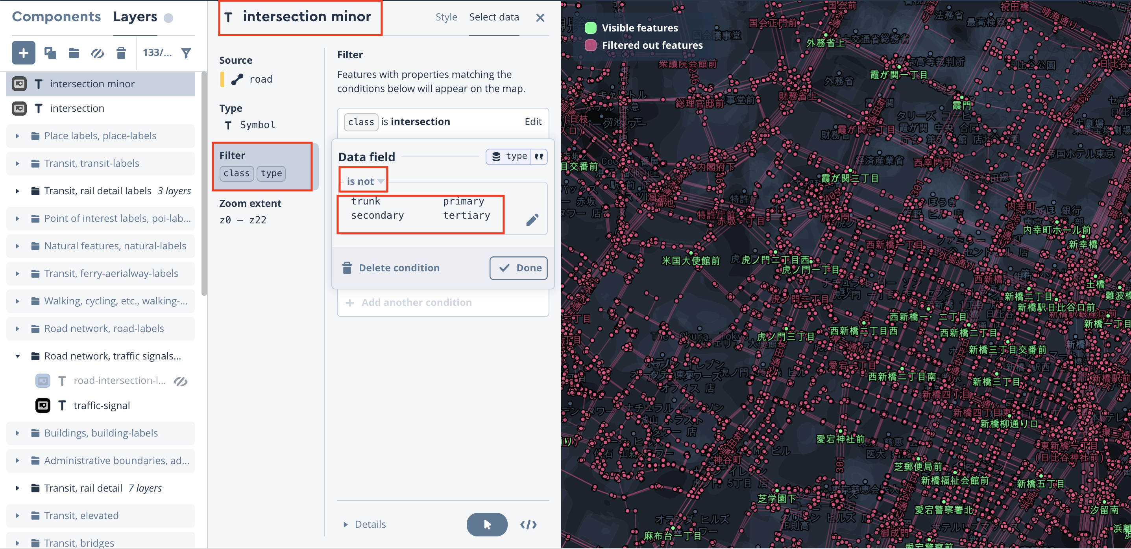Screen dimensions: 1131x549
Task: Open the Style tab
Action: tap(446, 17)
